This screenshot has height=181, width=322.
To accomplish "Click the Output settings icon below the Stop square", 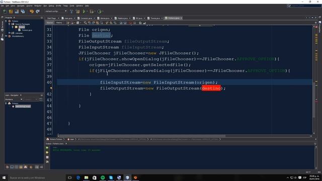I will (x=47, y=162).
